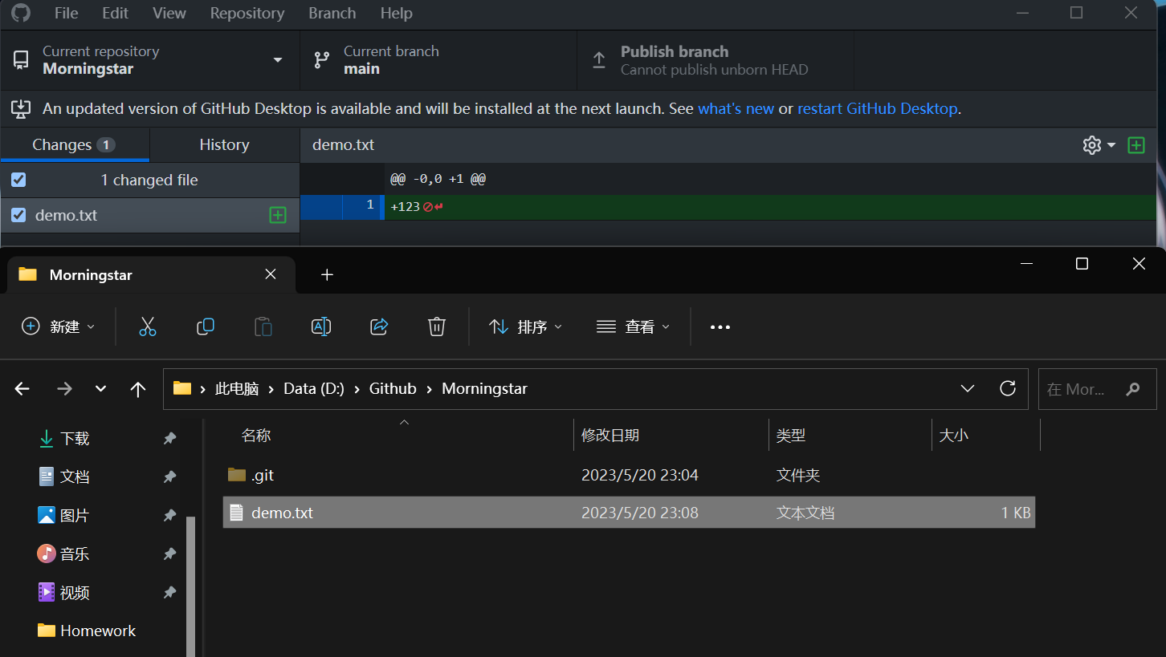This screenshot has height=657, width=1166.
Task: Follow the "what's new" link
Action: tap(736, 108)
